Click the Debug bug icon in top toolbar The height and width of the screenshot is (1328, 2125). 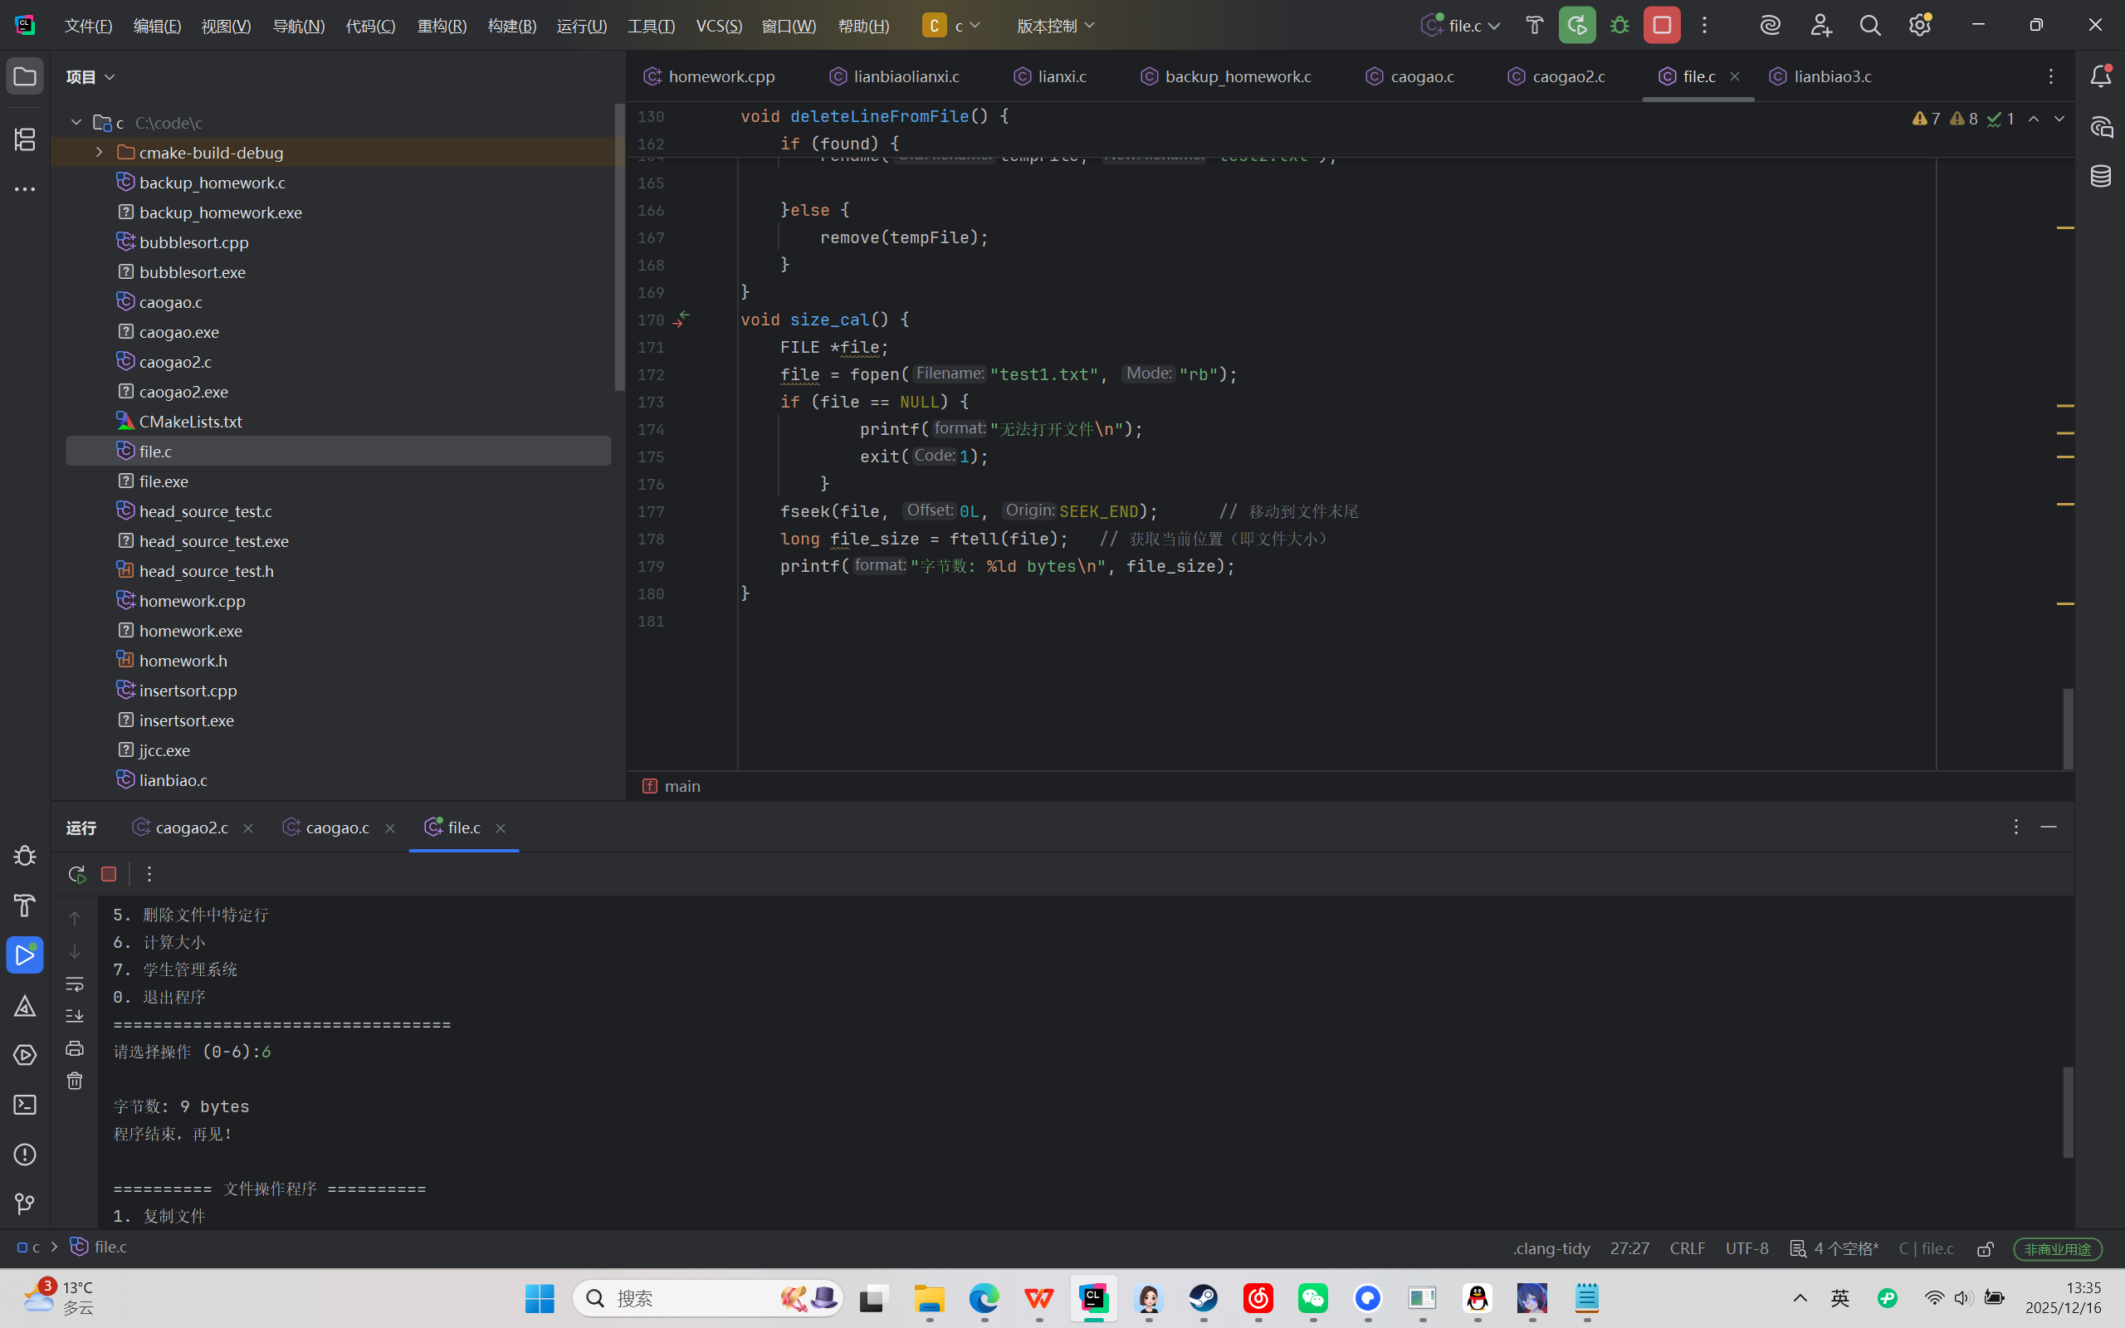coord(1620,26)
